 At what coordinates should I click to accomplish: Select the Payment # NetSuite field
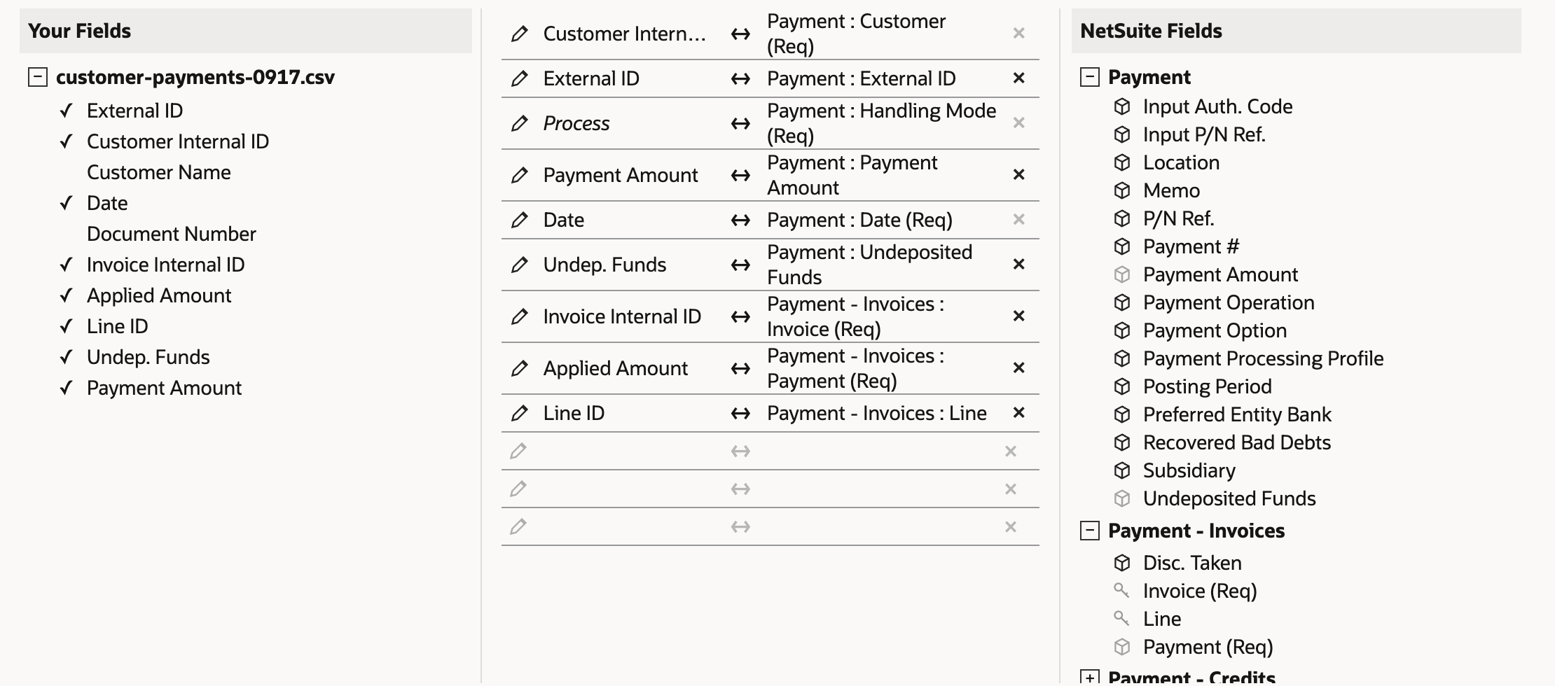tap(1191, 246)
